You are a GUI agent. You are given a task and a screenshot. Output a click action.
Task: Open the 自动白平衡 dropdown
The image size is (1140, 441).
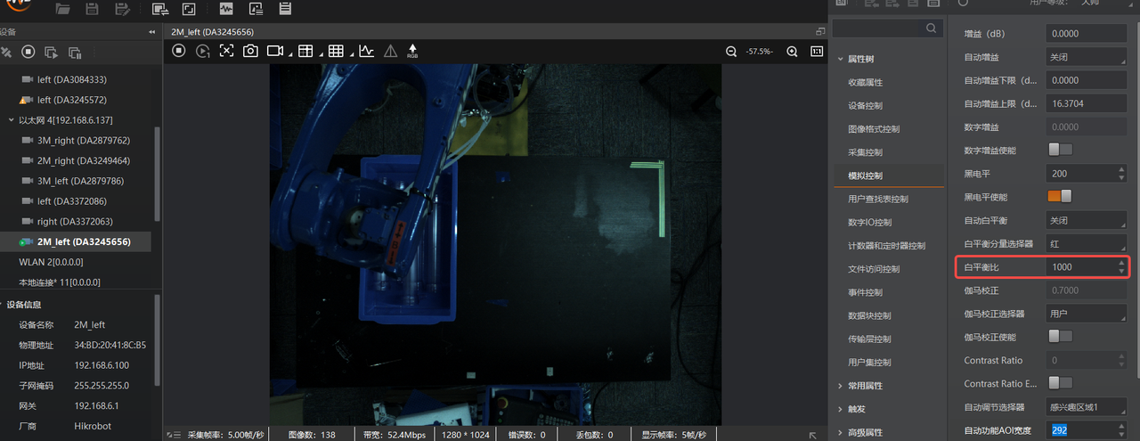click(x=1086, y=220)
